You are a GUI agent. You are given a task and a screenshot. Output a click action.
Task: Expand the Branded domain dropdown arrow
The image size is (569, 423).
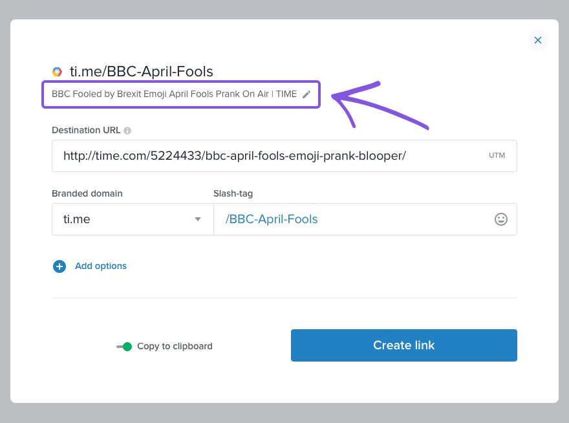point(198,219)
